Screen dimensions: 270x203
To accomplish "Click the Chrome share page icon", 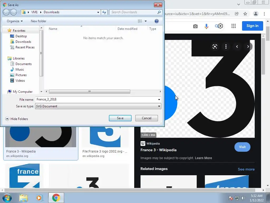I will [x=237, y=14].
